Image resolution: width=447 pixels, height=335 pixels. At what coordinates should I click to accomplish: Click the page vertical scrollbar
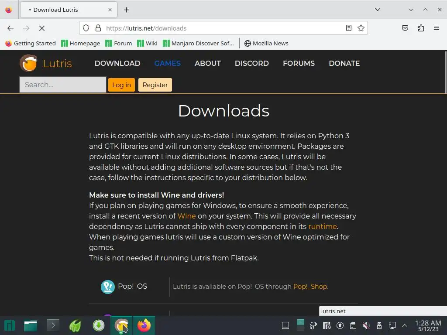[x=445, y=72]
